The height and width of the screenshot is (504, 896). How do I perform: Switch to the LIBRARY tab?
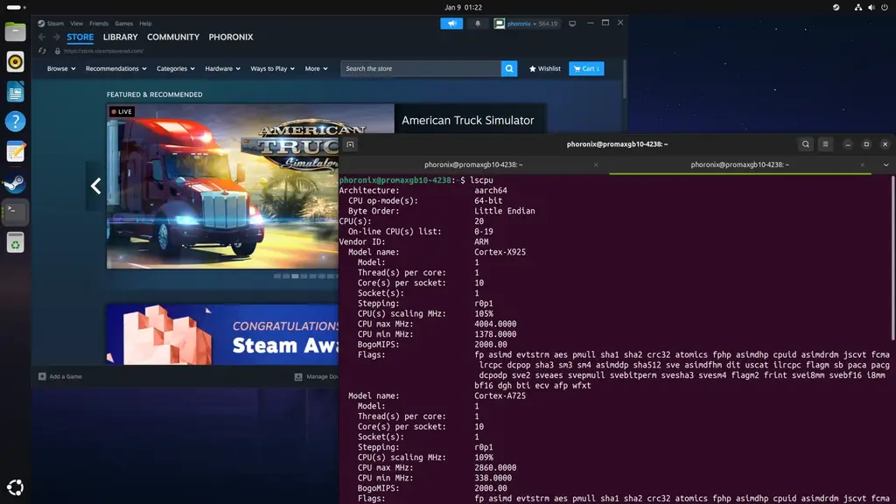(120, 37)
